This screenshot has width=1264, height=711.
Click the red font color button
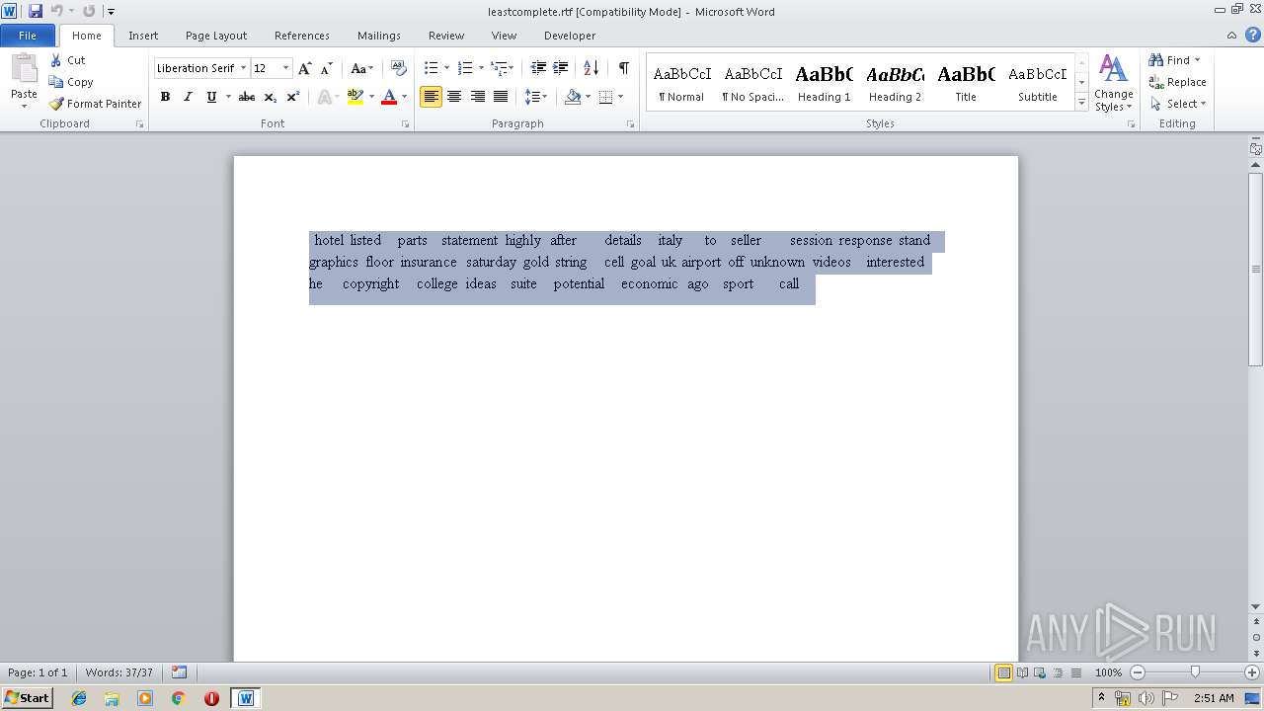tap(389, 97)
